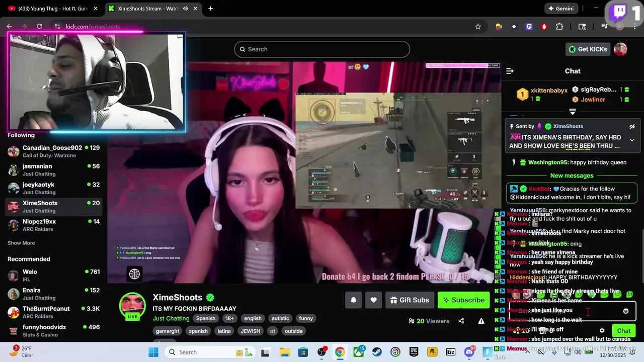Bookmark this page with the star icon
Image resolution: width=644 pixels, height=362 pixels.
(478, 27)
